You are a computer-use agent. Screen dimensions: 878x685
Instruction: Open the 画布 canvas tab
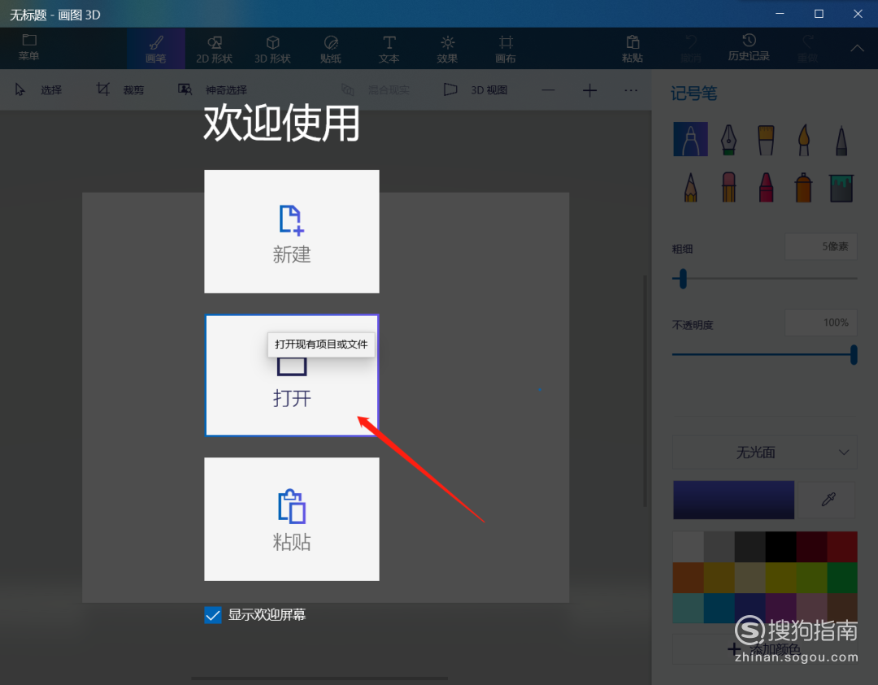(x=506, y=49)
